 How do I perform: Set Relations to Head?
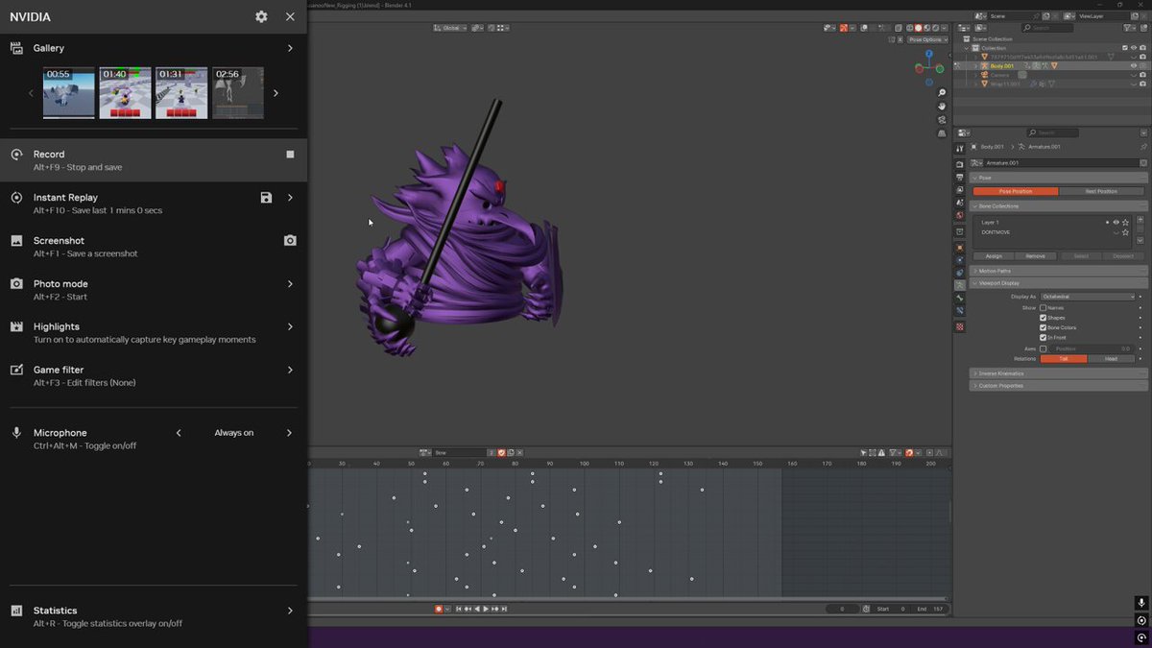(1111, 359)
